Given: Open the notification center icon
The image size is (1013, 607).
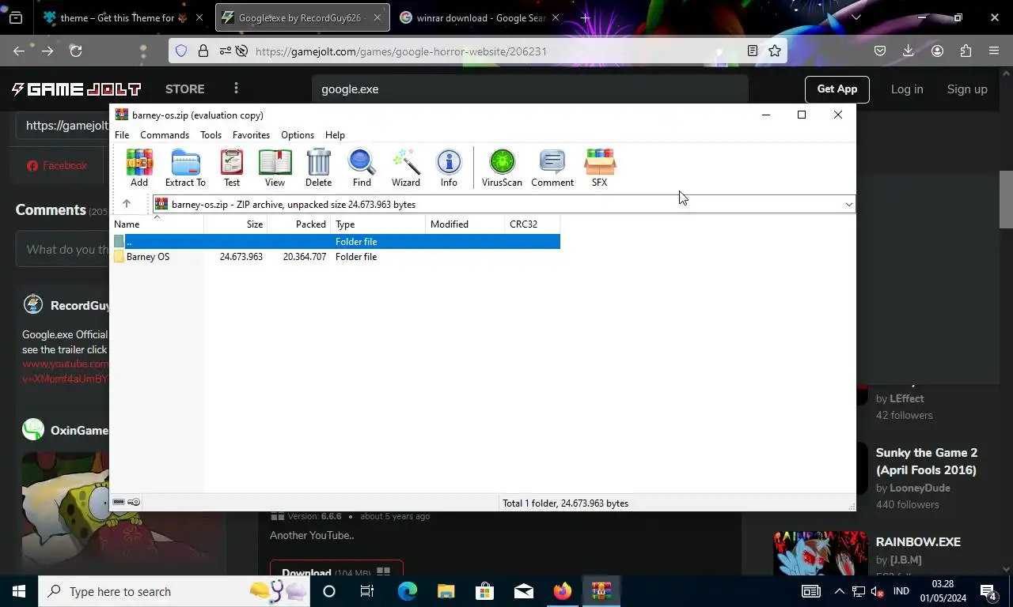Looking at the screenshot, I should pyautogui.click(x=988, y=591).
